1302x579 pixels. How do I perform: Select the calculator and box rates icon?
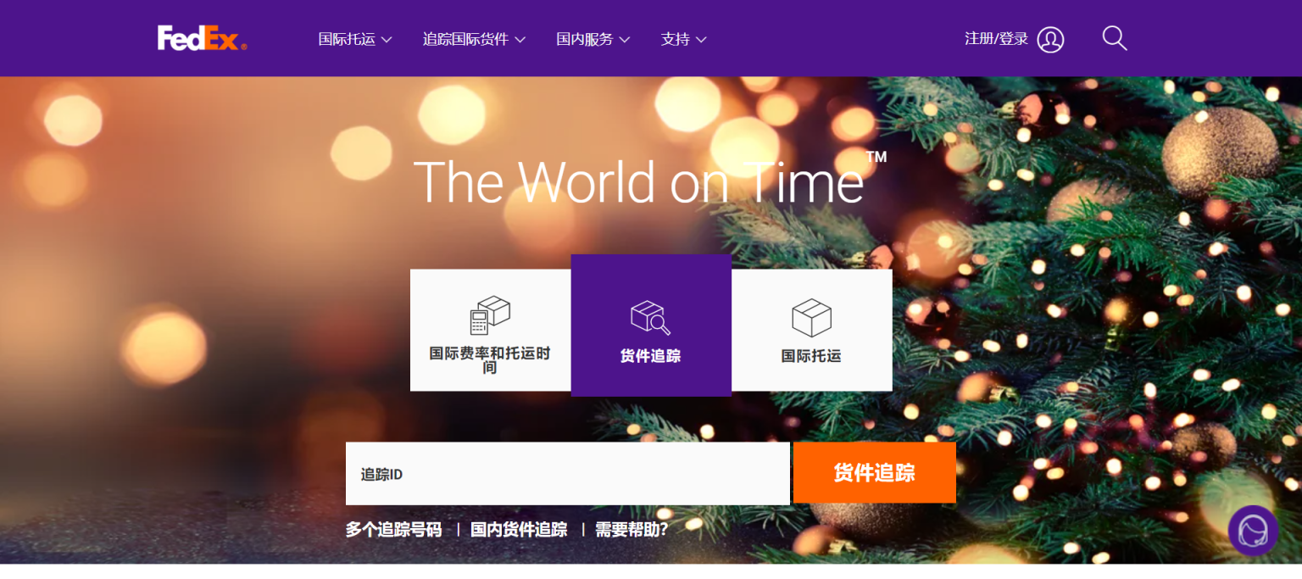490,315
